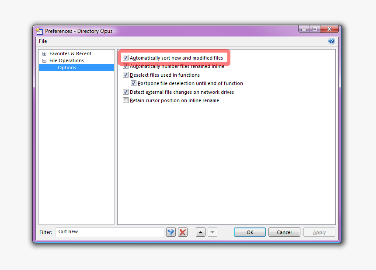Uncheck Detect external file changes on network drives
The image size is (376, 270).
pyautogui.click(x=125, y=92)
